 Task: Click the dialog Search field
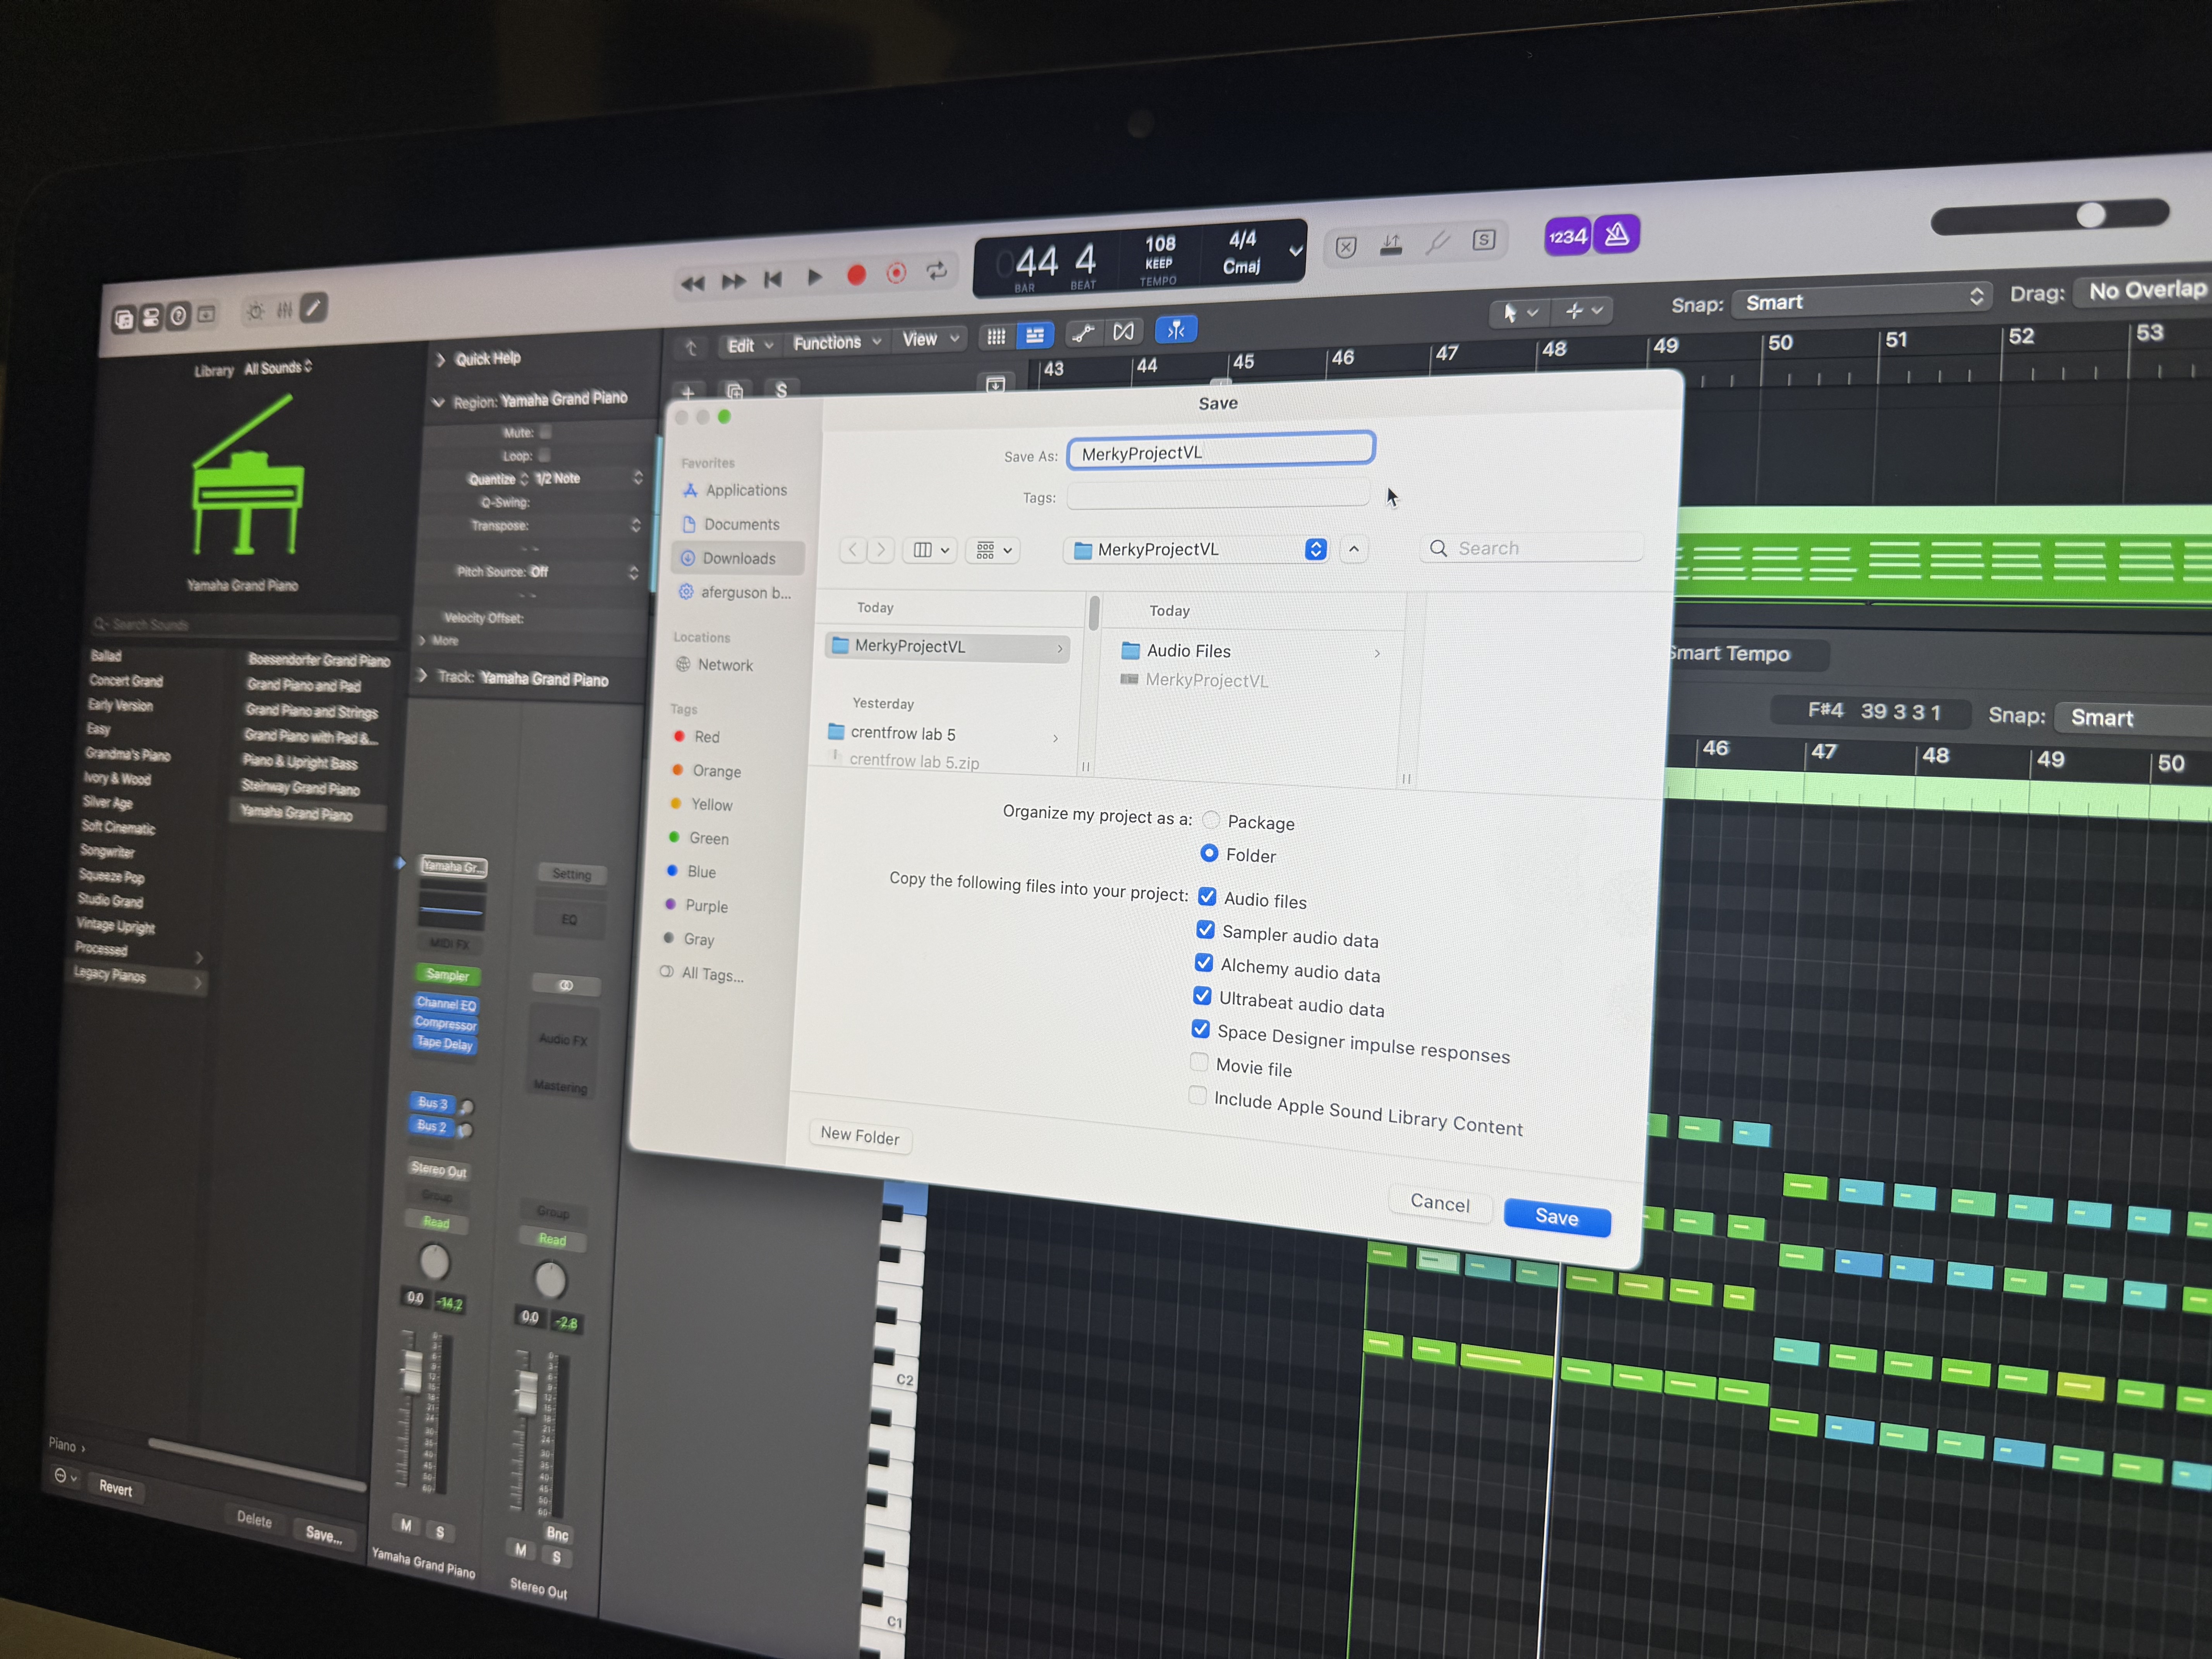click(1532, 547)
